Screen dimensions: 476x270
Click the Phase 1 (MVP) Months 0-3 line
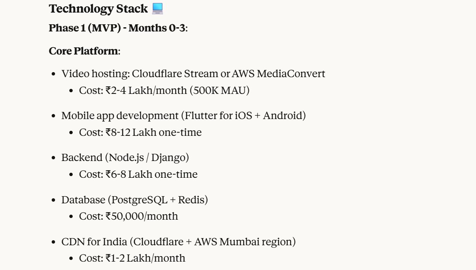(x=118, y=29)
